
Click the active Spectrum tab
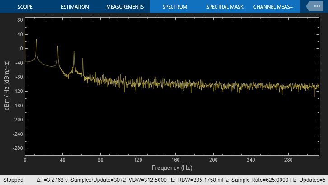(175, 7)
